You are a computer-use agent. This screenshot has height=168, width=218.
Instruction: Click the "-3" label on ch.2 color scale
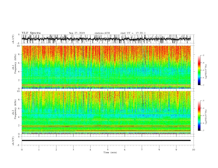203,101
